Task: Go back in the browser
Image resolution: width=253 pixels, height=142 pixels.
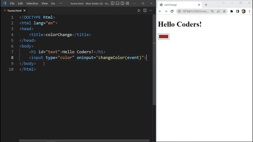Action: coord(160,11)
